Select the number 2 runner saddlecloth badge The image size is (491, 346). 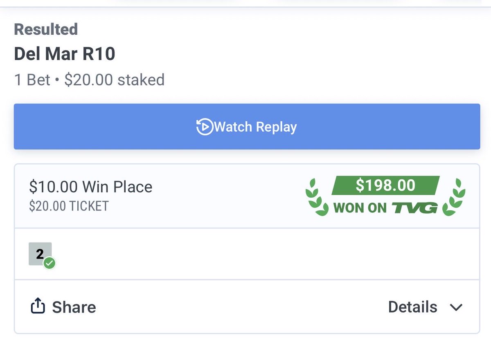[x=40, y=254]
